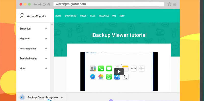Open the downloaded iBackupViewerSetup.exe file
This screenshot has height=101, width=204.
click(42, 97)
